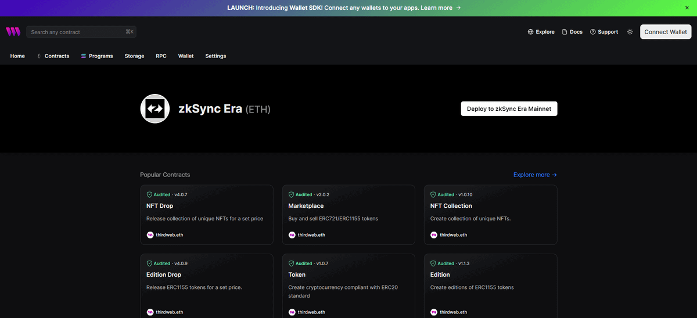
Task: Click thirdweb.eth avatar under NFT Collection
Action: [434, 235]
